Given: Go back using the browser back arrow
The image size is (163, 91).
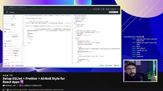Looking at the screenshot, I should pos(5,9).
